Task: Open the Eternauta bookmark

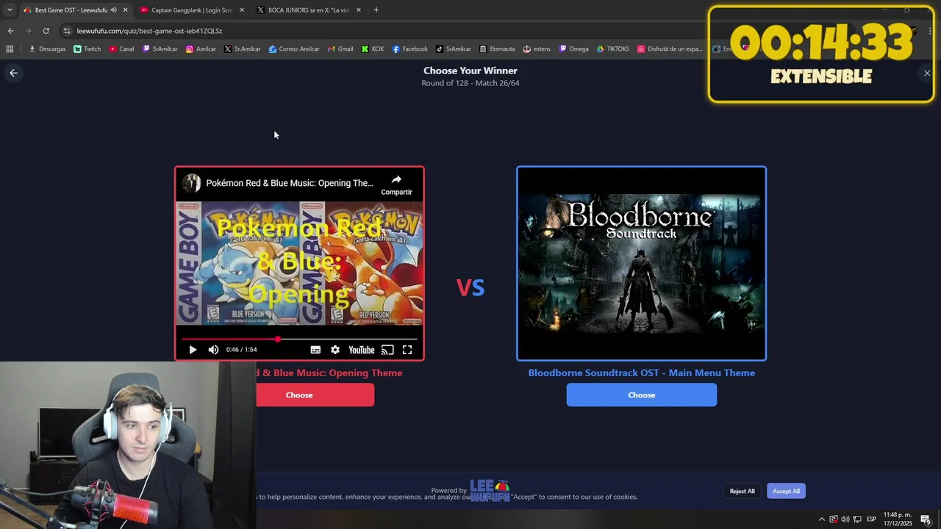Action: point(497,49)
